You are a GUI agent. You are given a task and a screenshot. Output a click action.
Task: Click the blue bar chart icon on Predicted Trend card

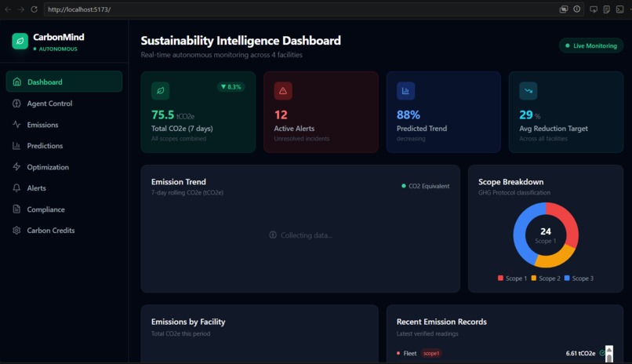coord(405,91)
